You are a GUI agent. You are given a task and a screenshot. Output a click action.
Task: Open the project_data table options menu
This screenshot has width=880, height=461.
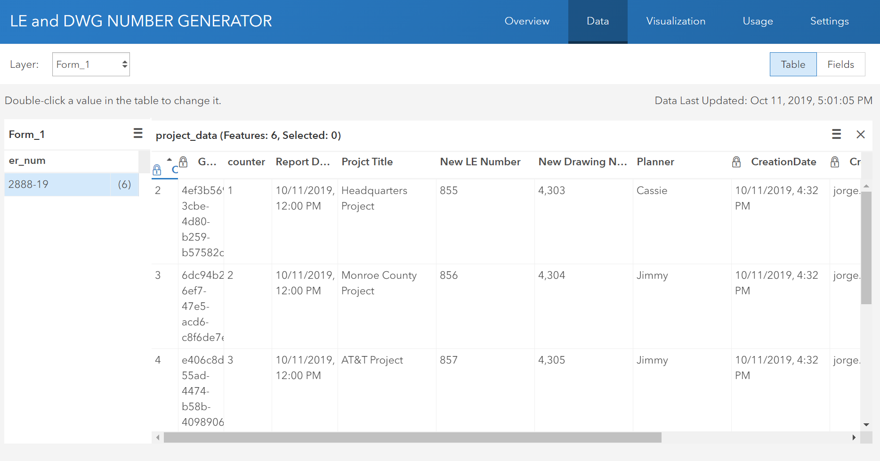tap(836, 135)
